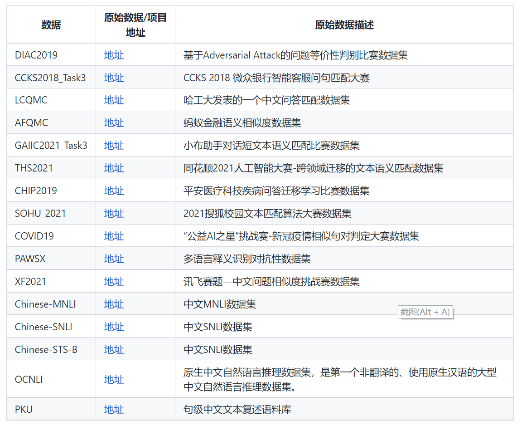Viewport: 522px width, 426px height.
Task: Click the 同花顺2021人工智能大赛 description
Action: (313, 168)
